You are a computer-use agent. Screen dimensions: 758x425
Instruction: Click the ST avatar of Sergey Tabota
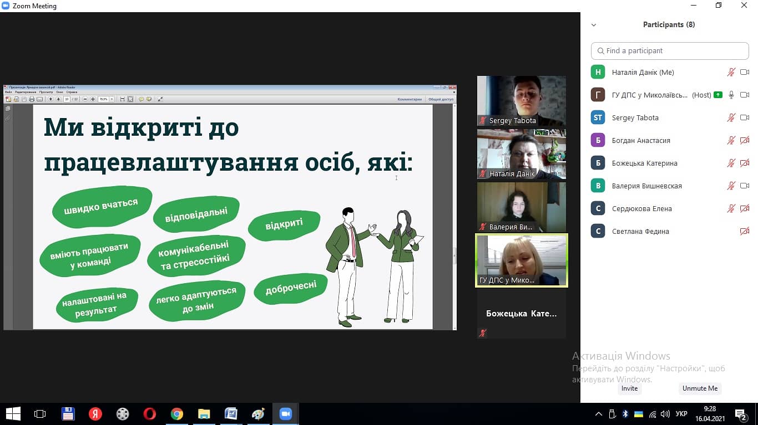[x=598, y=117]
